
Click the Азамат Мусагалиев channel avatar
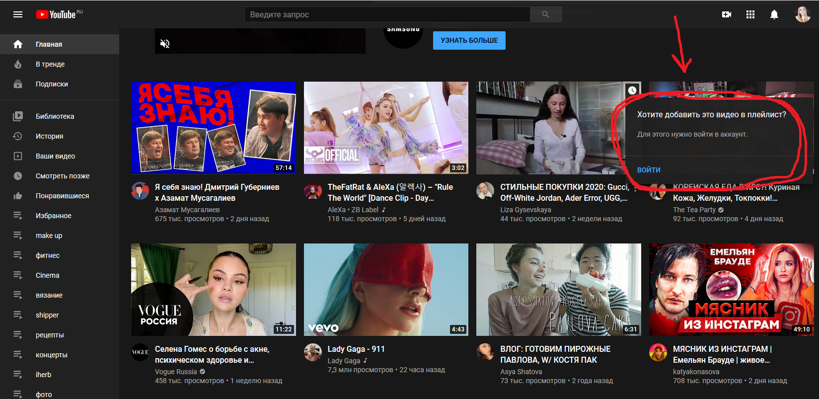(x=140, y=191)
